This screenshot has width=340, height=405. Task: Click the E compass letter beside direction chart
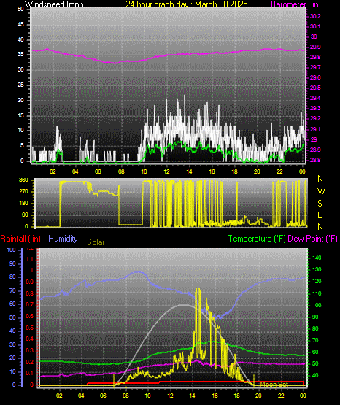320,215
